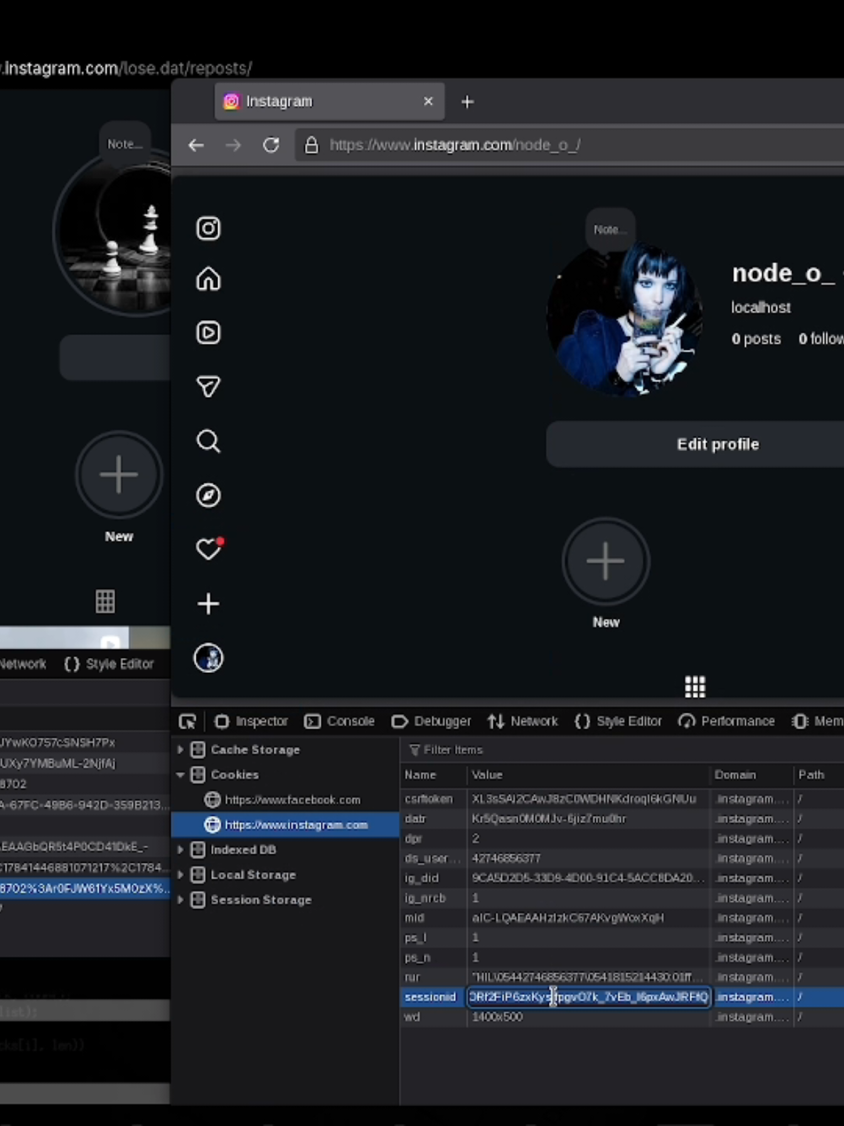Close the Instagram browser tab

(x=428, y=102)
